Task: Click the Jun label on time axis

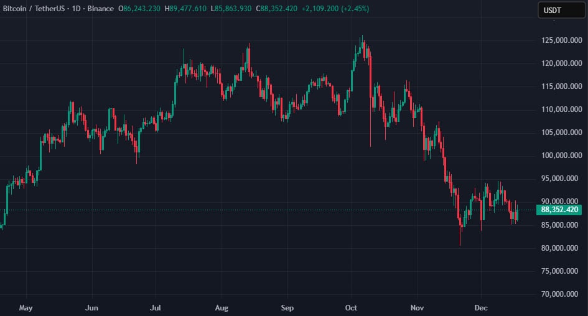Action: (91, 308)
